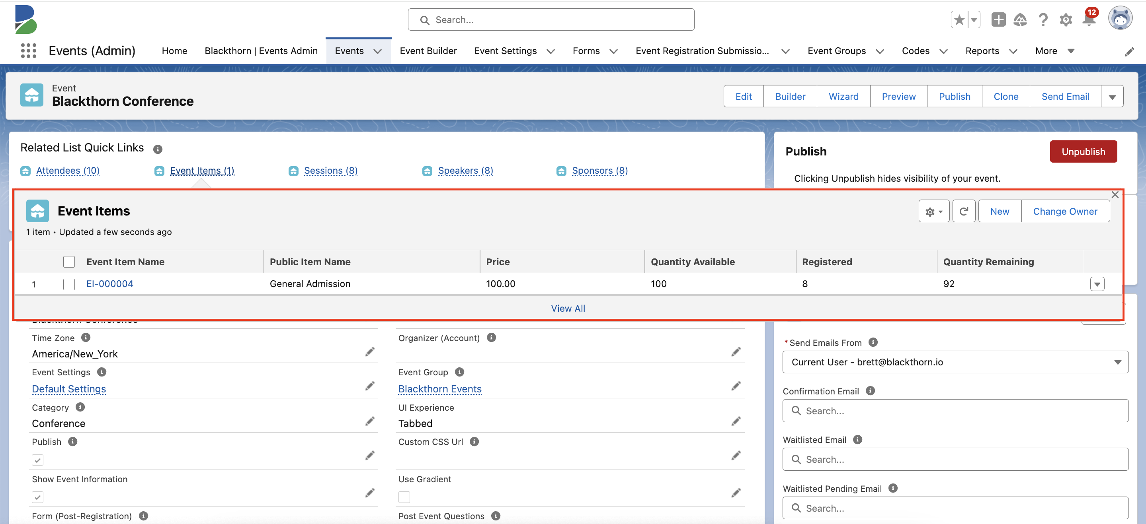Expand the Event Groups nav dropdown
Screen dimensions: 1146x524
point(880,51)
